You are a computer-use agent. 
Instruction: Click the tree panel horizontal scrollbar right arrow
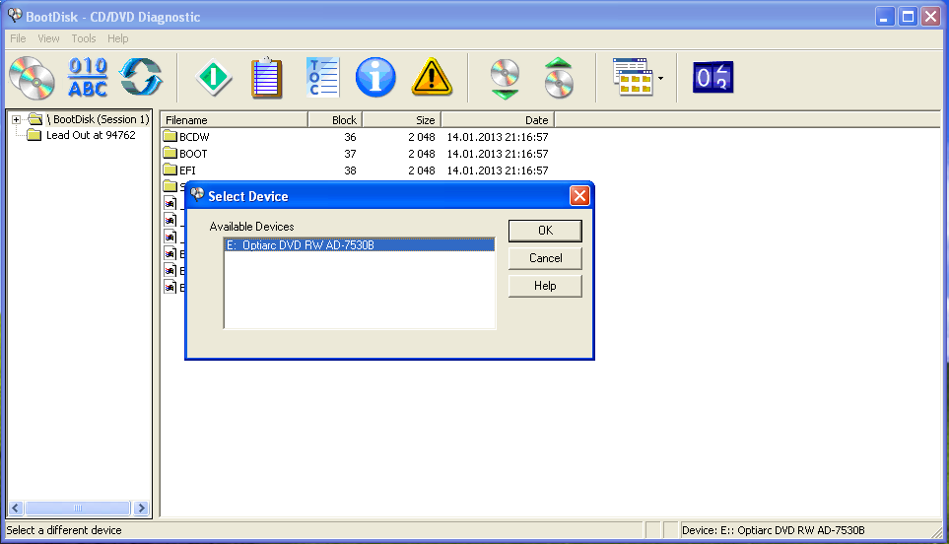tap(141, 509)
